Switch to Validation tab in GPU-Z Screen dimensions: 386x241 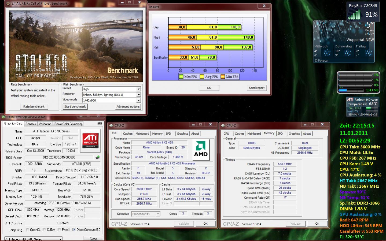click(x=45, y=124)
